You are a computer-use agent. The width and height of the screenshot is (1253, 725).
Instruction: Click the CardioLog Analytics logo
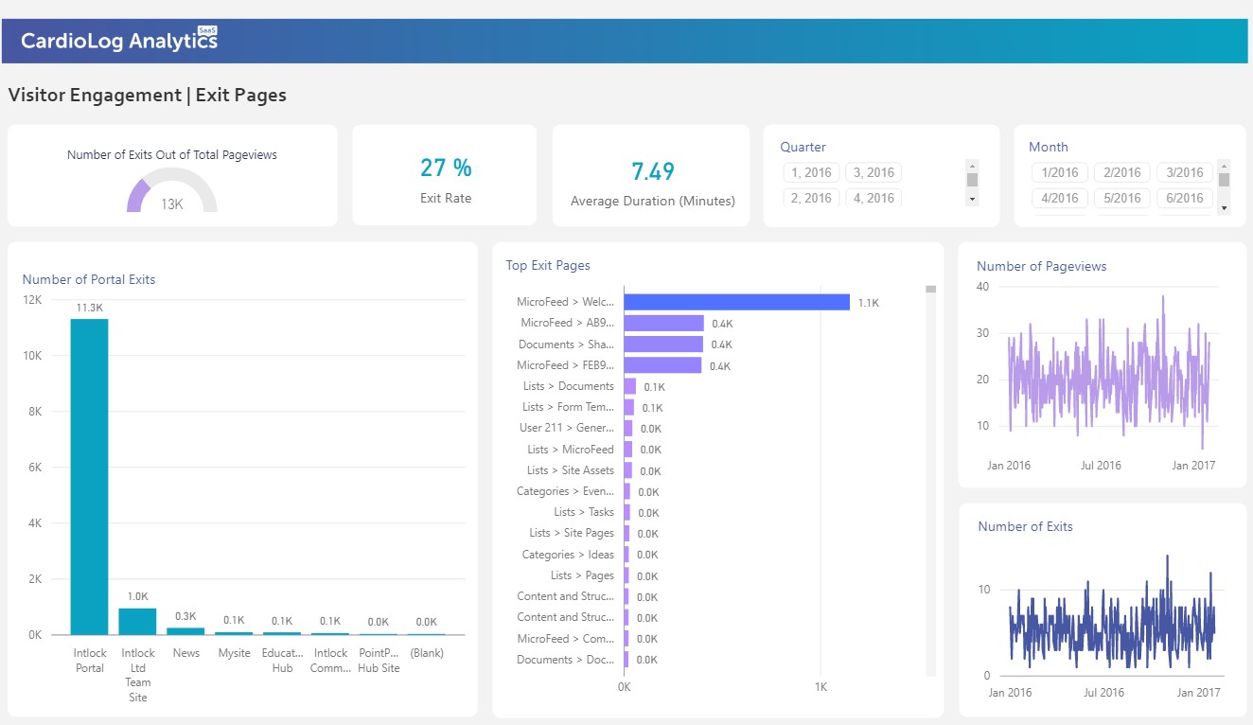[119, 41]
